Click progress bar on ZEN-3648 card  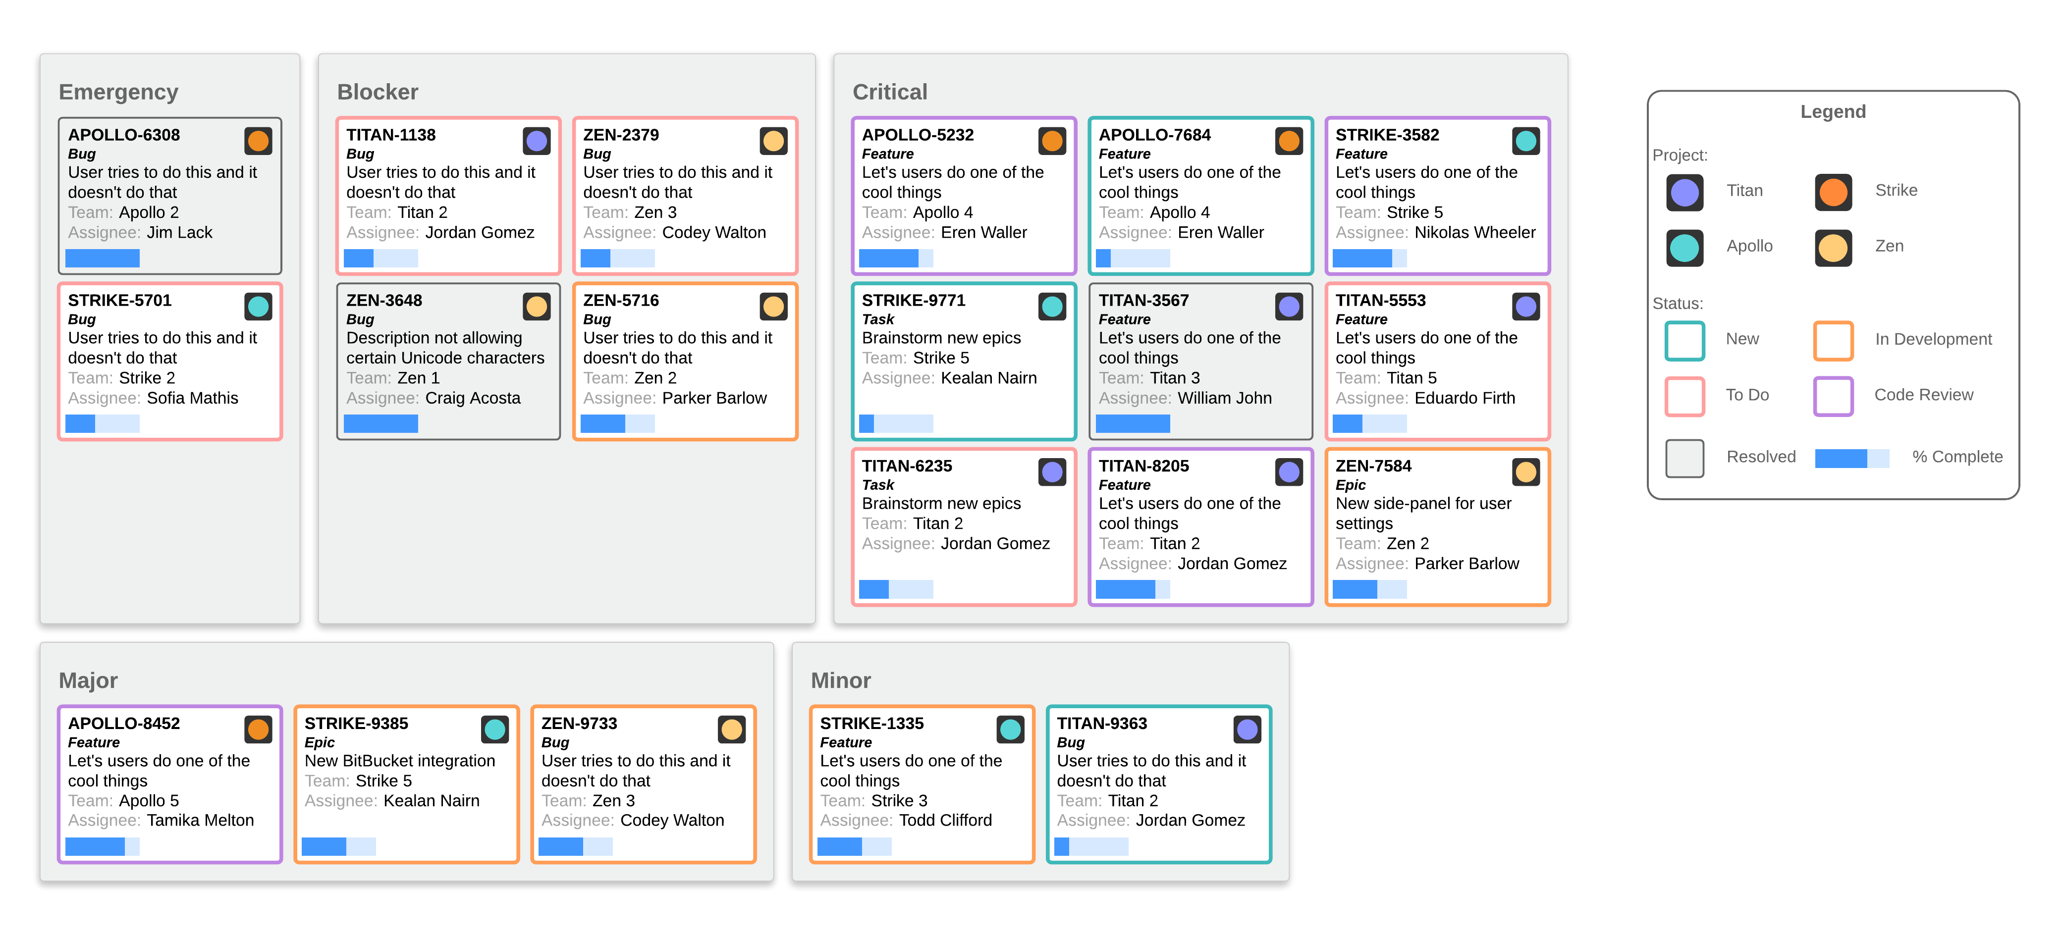[x=380, y=424]
